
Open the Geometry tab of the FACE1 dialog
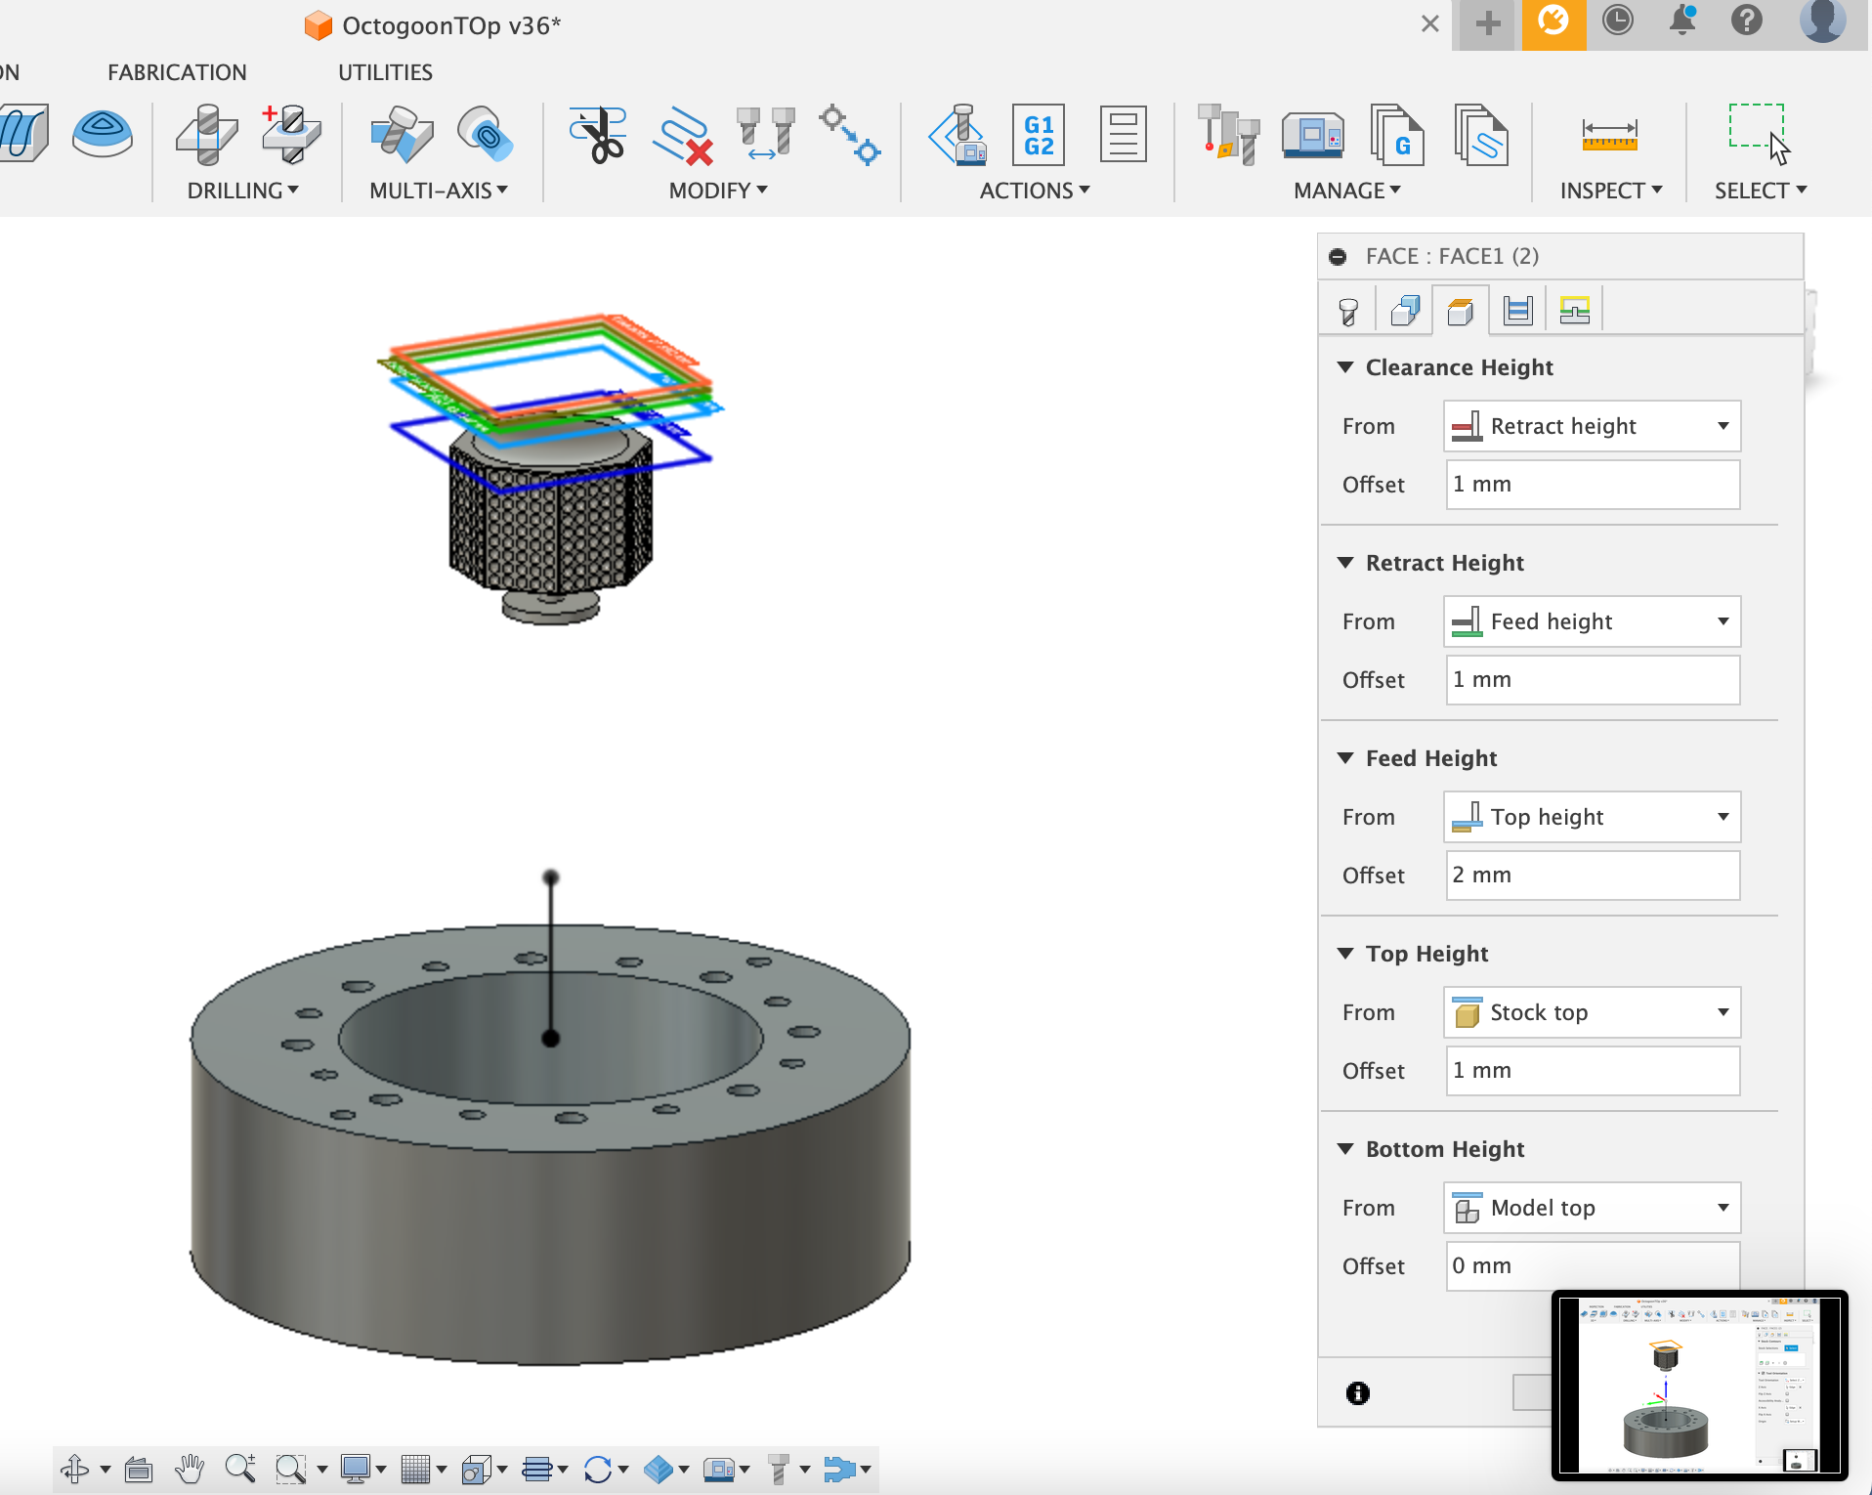[1405, 310]
